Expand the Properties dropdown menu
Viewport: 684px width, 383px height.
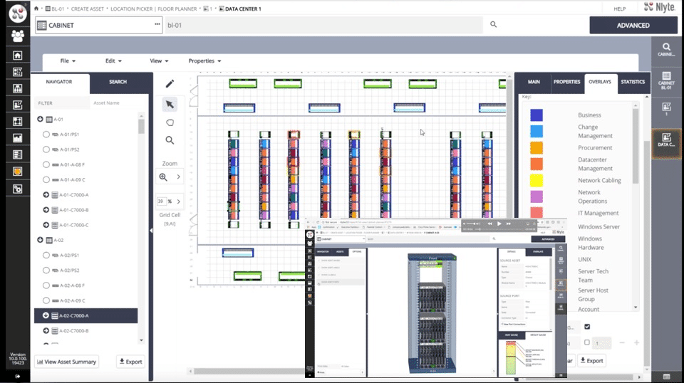point(204,61)
